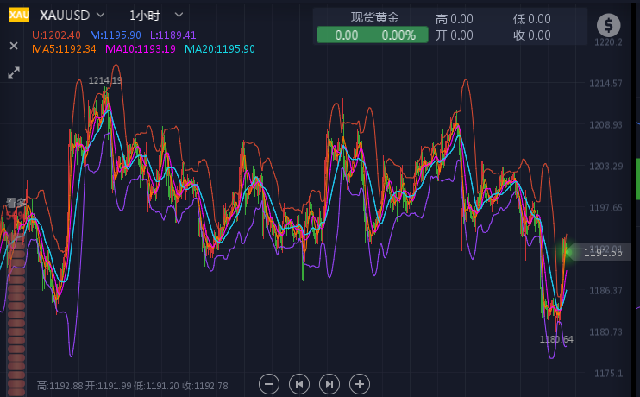640x397 pixels.
Task: Click the 1214.19 high price marker
Action: [105, 80]
